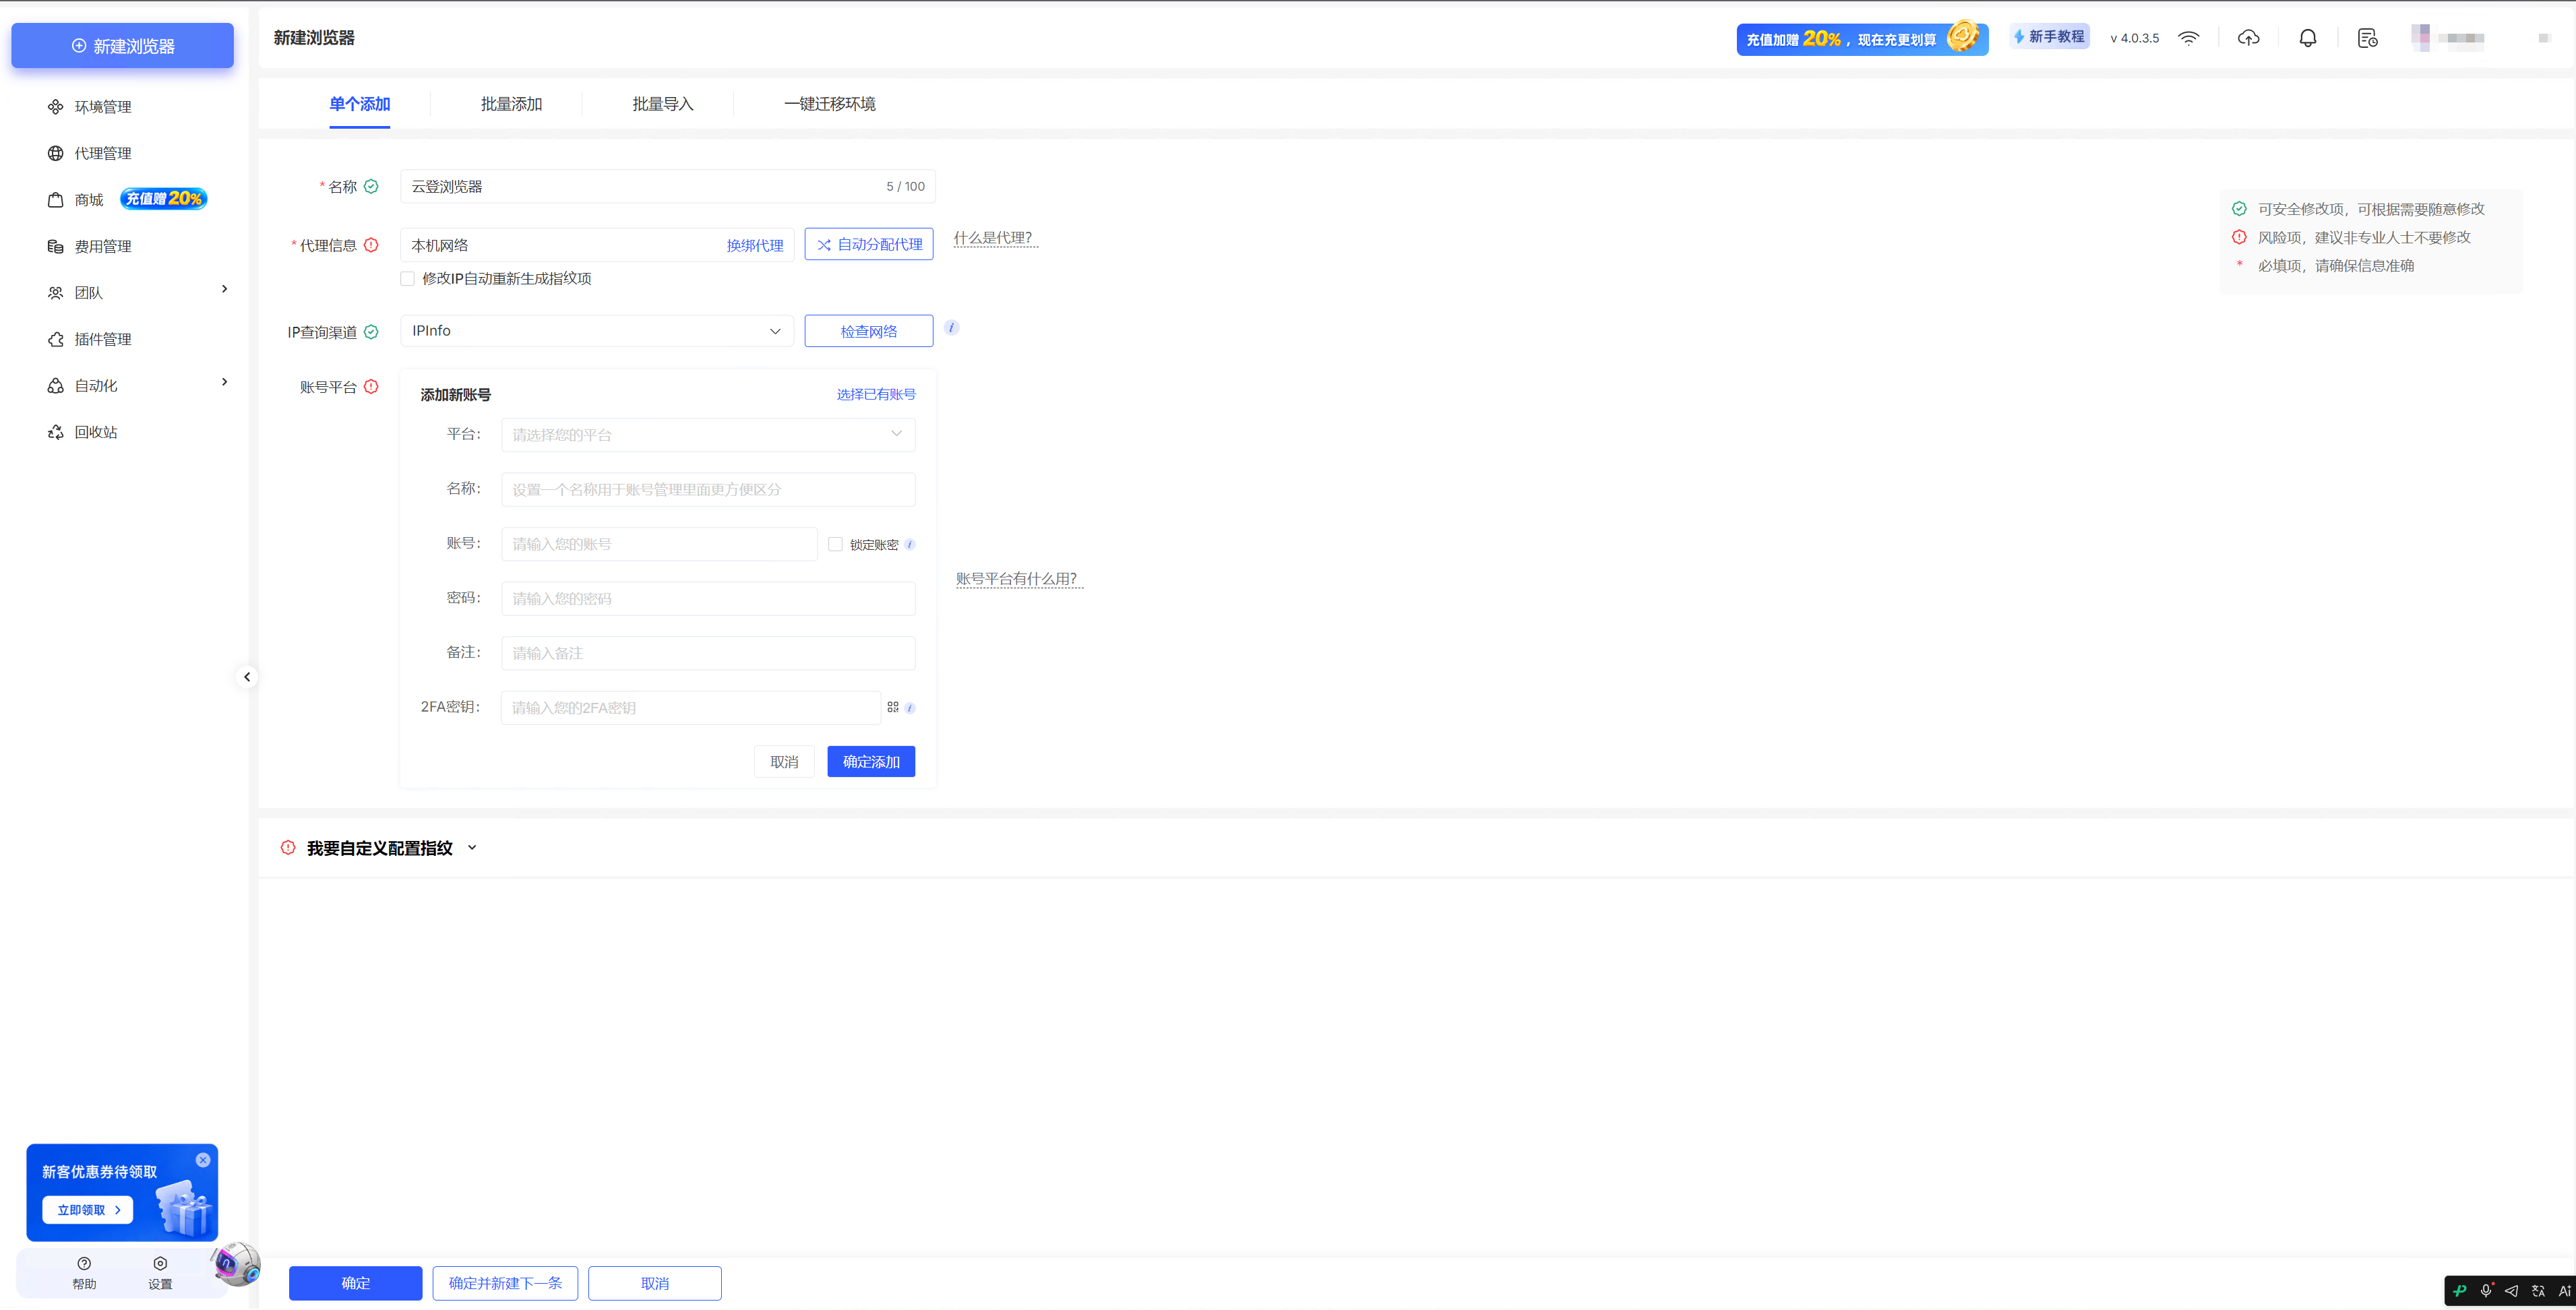Open the task log icon beside the bell

(x=2367, y=38)
